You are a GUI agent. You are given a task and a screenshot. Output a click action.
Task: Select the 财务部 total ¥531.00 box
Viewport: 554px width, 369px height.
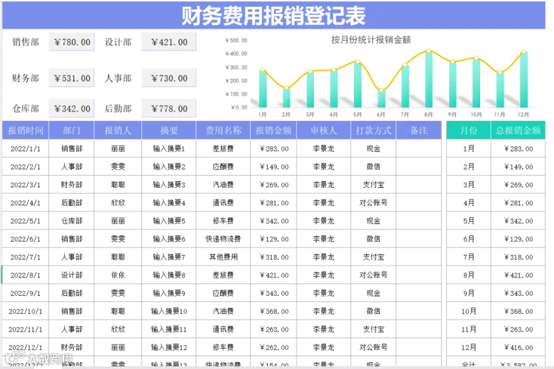click(71, 78)
